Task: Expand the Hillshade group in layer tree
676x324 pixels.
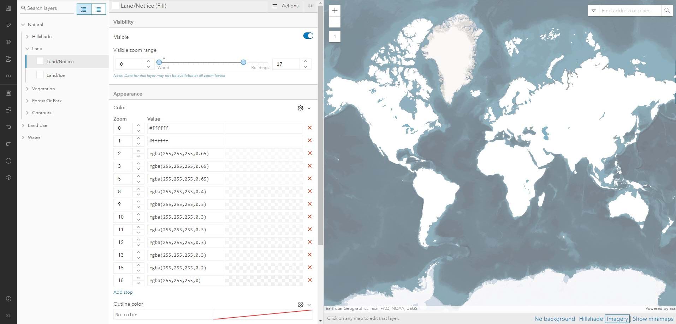Action: pyautogui.click(x=27, y=37)
